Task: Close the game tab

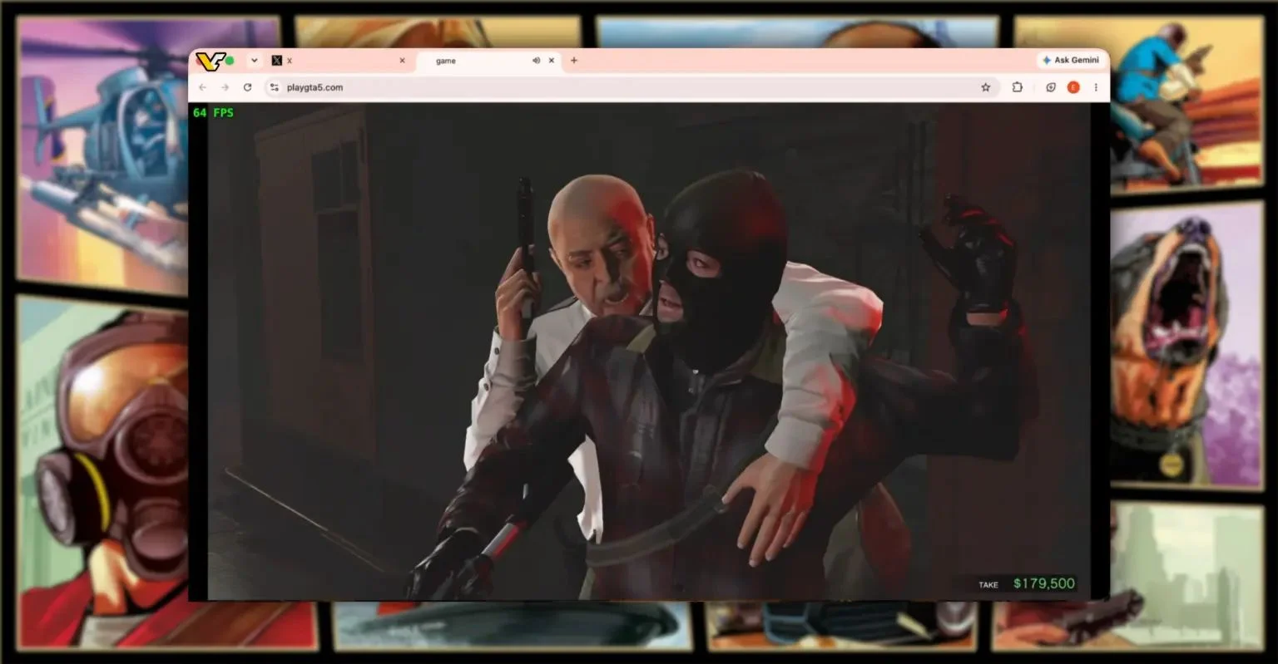Action: click(x=551, y=61)
